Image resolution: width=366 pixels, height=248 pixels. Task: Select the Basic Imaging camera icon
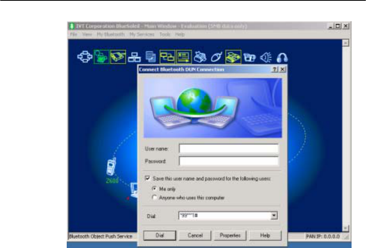(x=249, y=57)
